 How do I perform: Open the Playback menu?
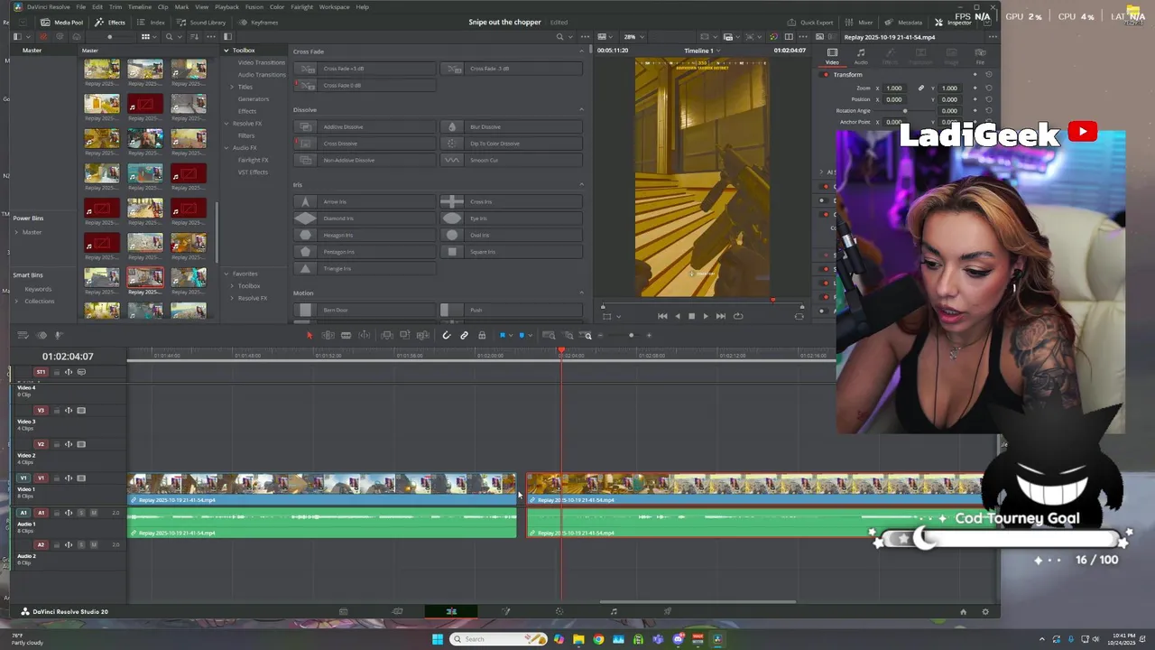[x=226, y=7]
